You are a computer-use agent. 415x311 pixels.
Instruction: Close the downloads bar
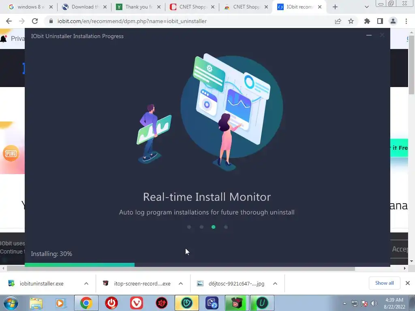pos(408,283)
